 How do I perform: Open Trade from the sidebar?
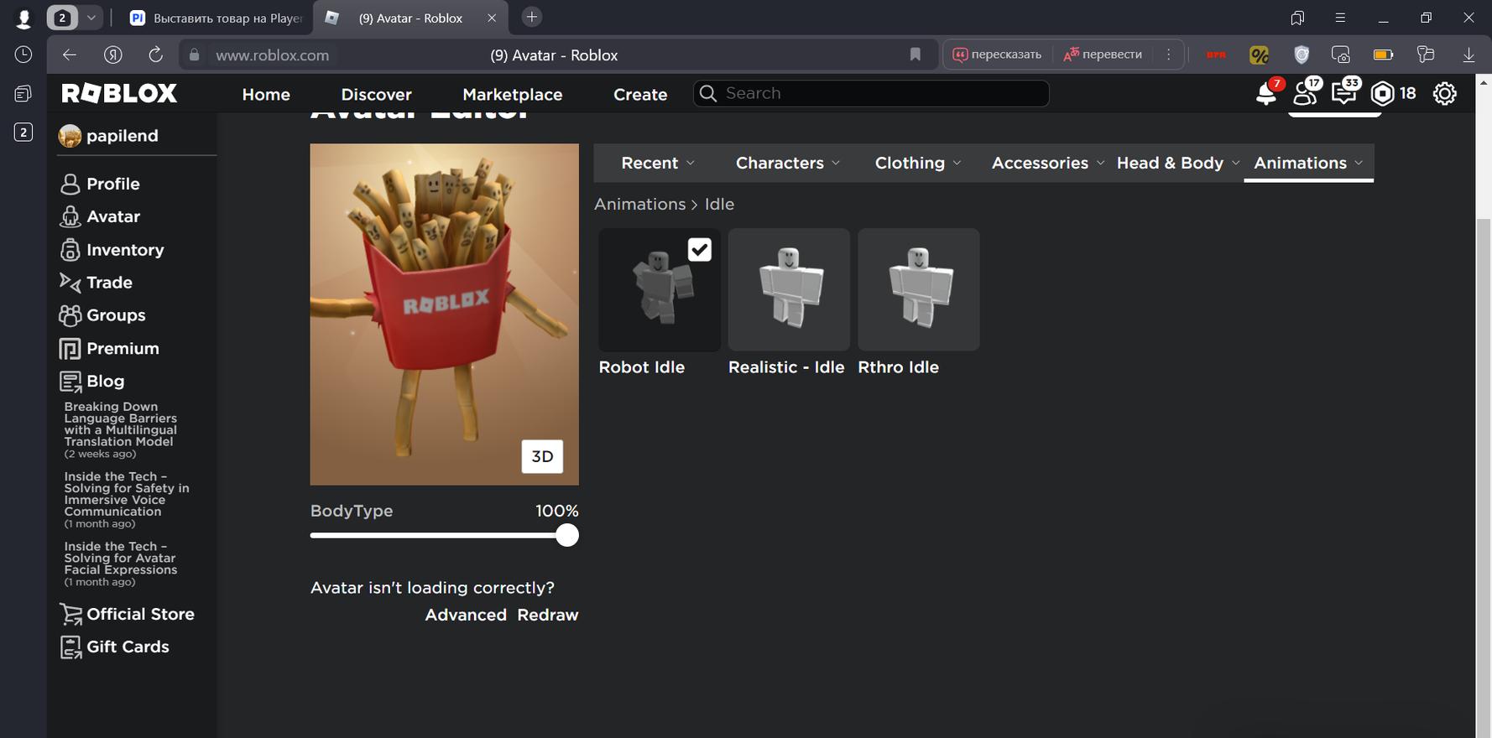[109, 283]
